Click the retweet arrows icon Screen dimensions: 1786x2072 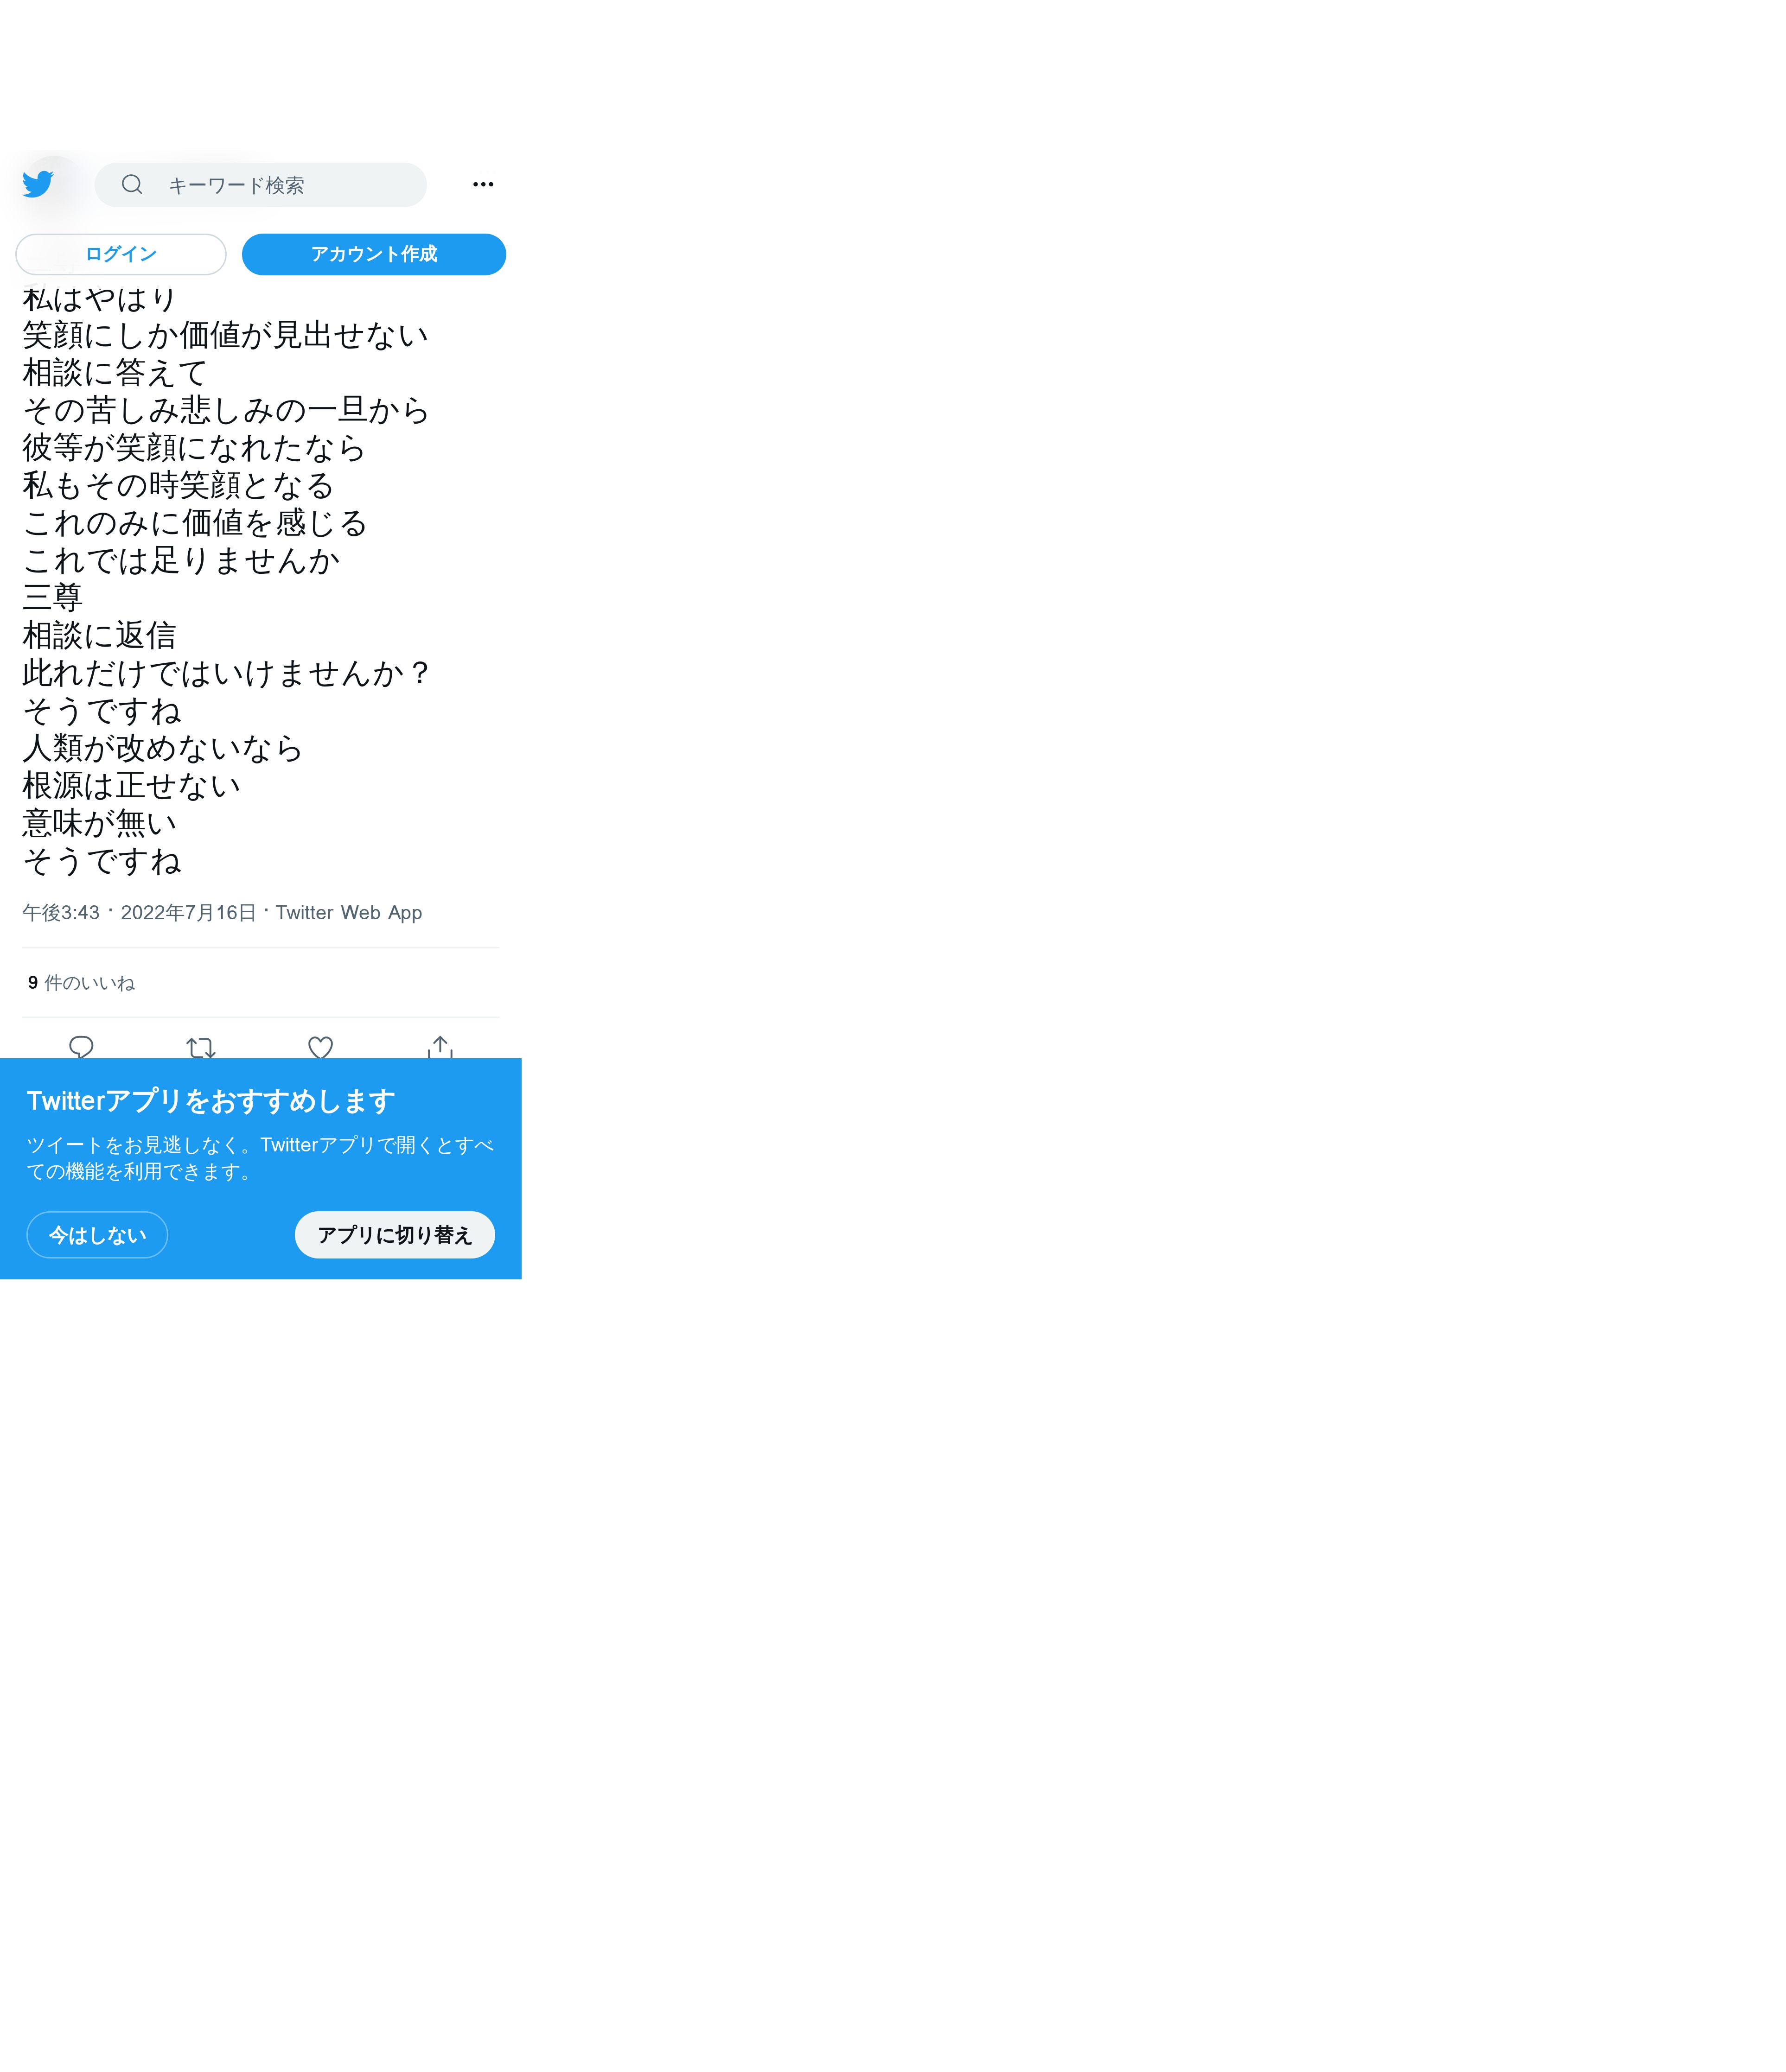point(201,1046)
